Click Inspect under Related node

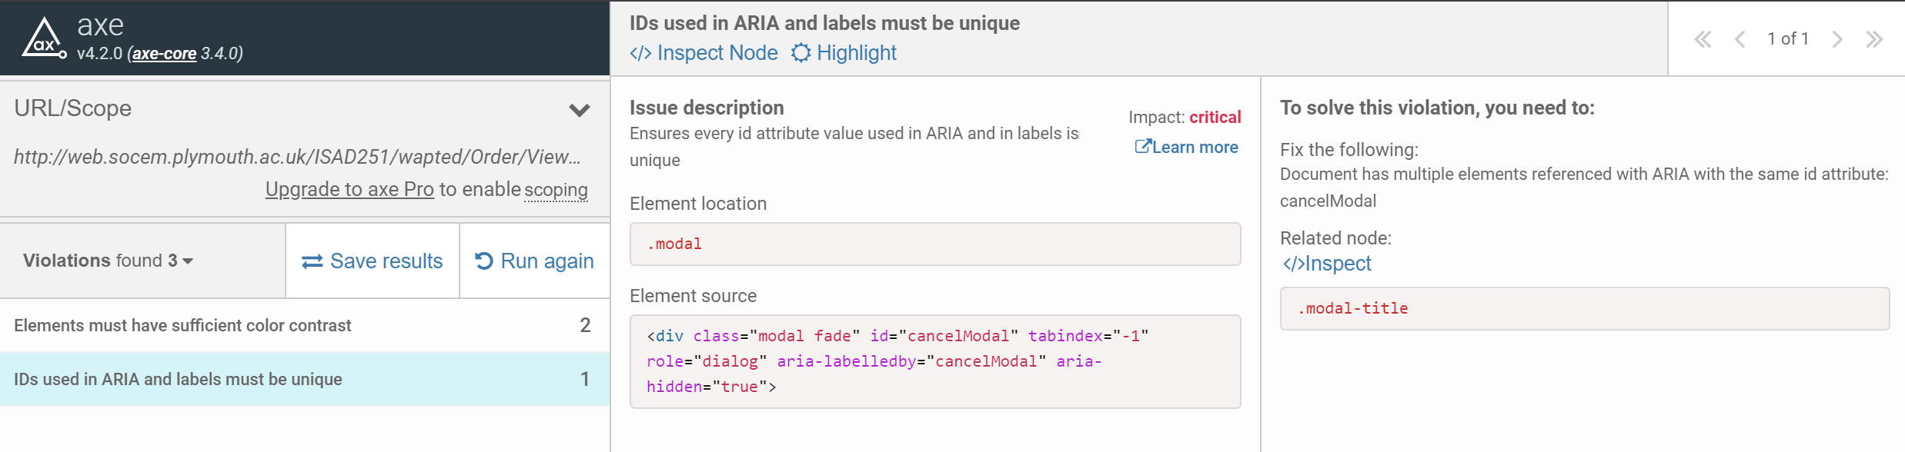pyautogui.click(x=1327, y=264)
